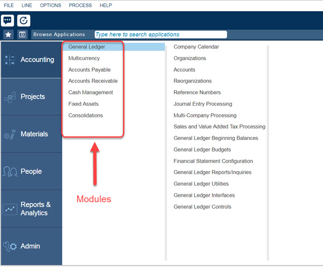Click the square icon beside the star
Image resolution: width=323 pixels, height=267 pixels.
tap(22, 35)
